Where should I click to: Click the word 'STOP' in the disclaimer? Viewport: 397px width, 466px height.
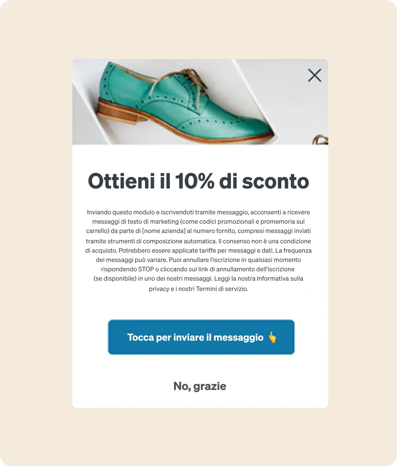pos(146,269)
